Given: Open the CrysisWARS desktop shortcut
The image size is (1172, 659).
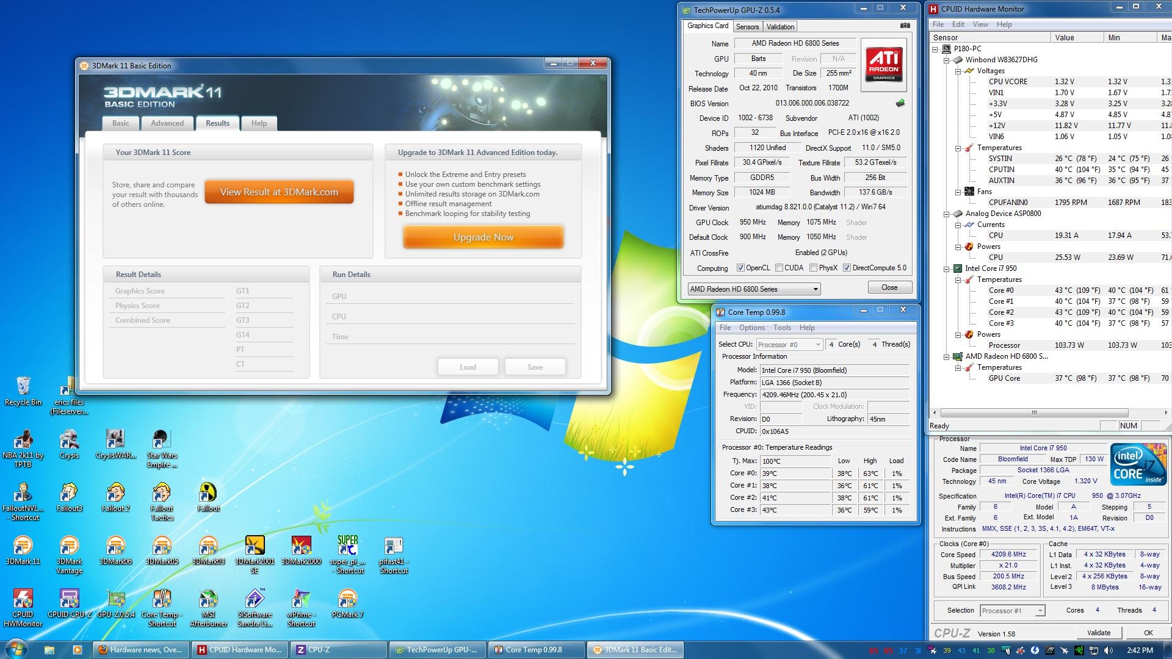Looking at the screenshot, I should pyautogui.click(x=115, y=444).
